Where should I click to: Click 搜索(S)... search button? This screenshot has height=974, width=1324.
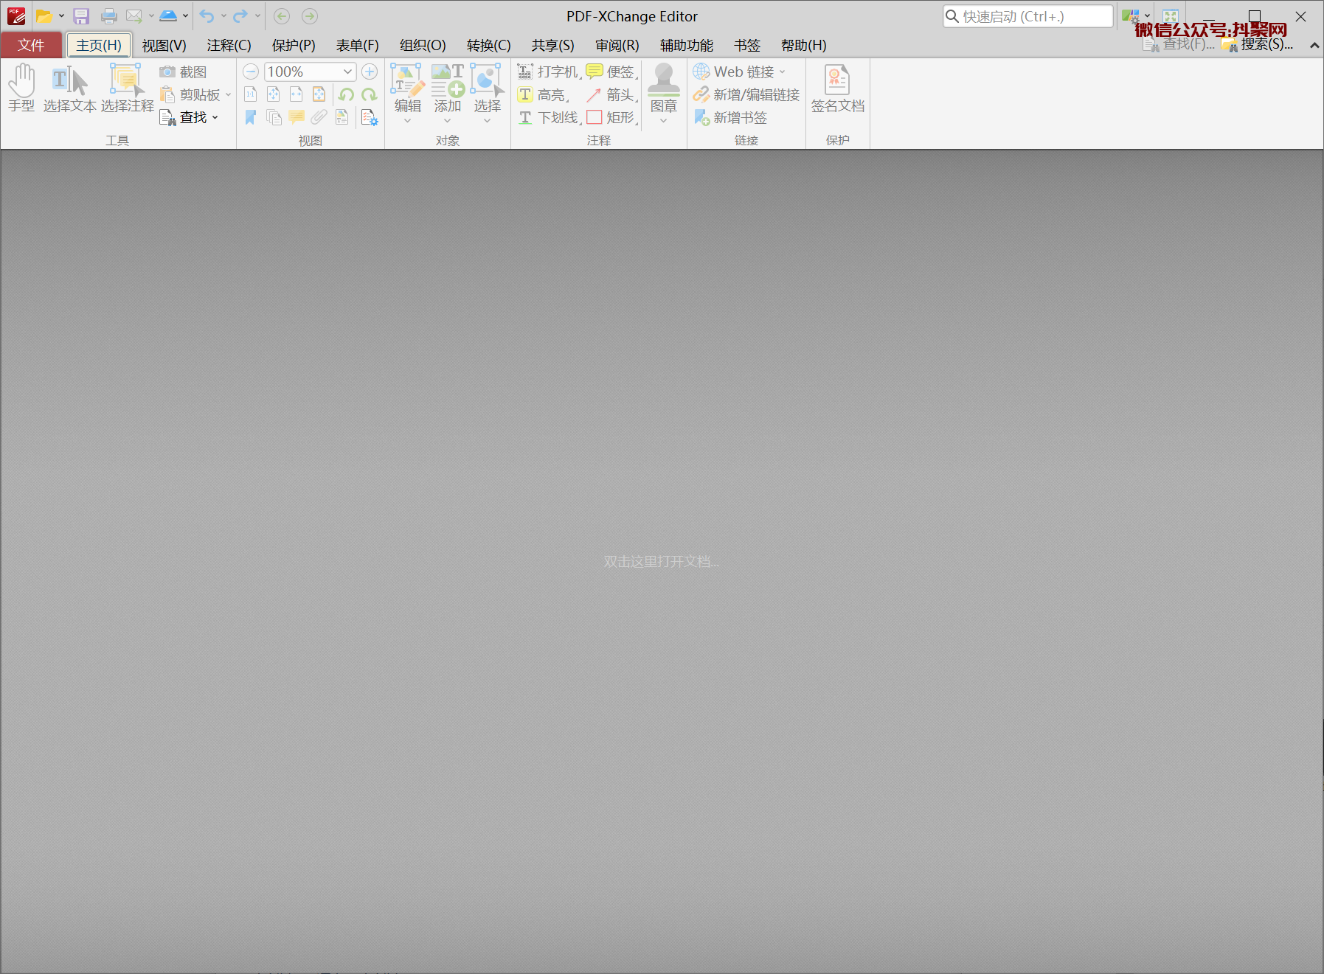pos(1257,44)
